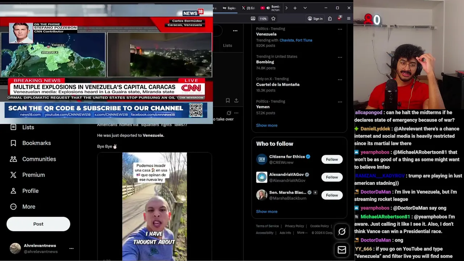464x261 pixels.
Task: Click the Sign in button in browser
Action: (315, 18)
